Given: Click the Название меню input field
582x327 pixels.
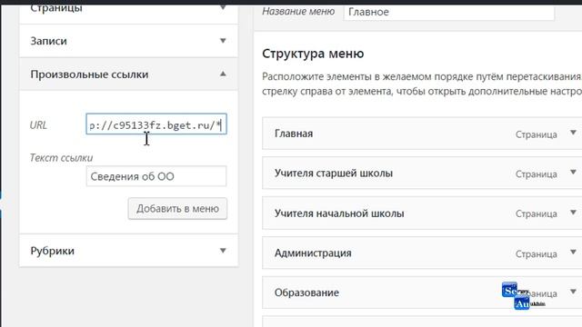Looking at the screenshot, I should tap(448, 12).
